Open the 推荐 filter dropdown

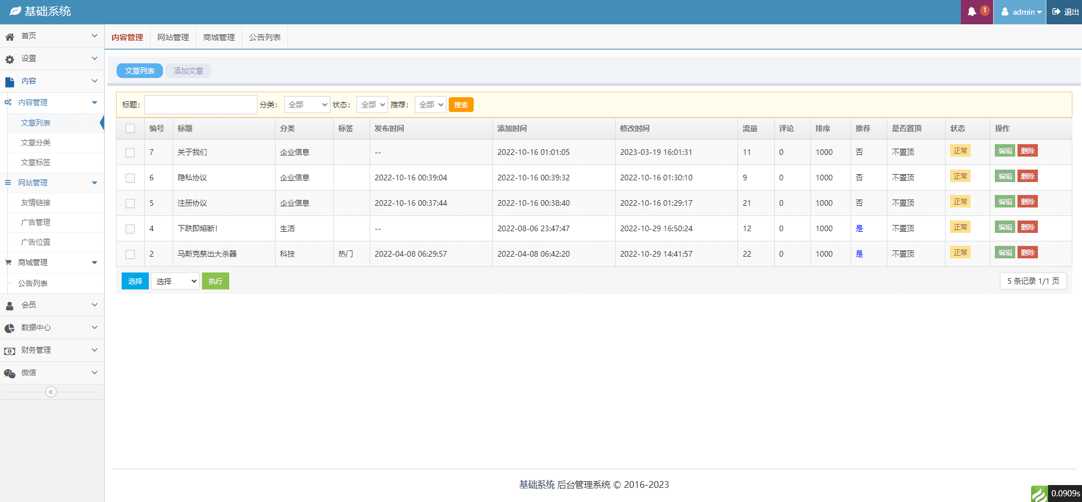click(430, 105)
